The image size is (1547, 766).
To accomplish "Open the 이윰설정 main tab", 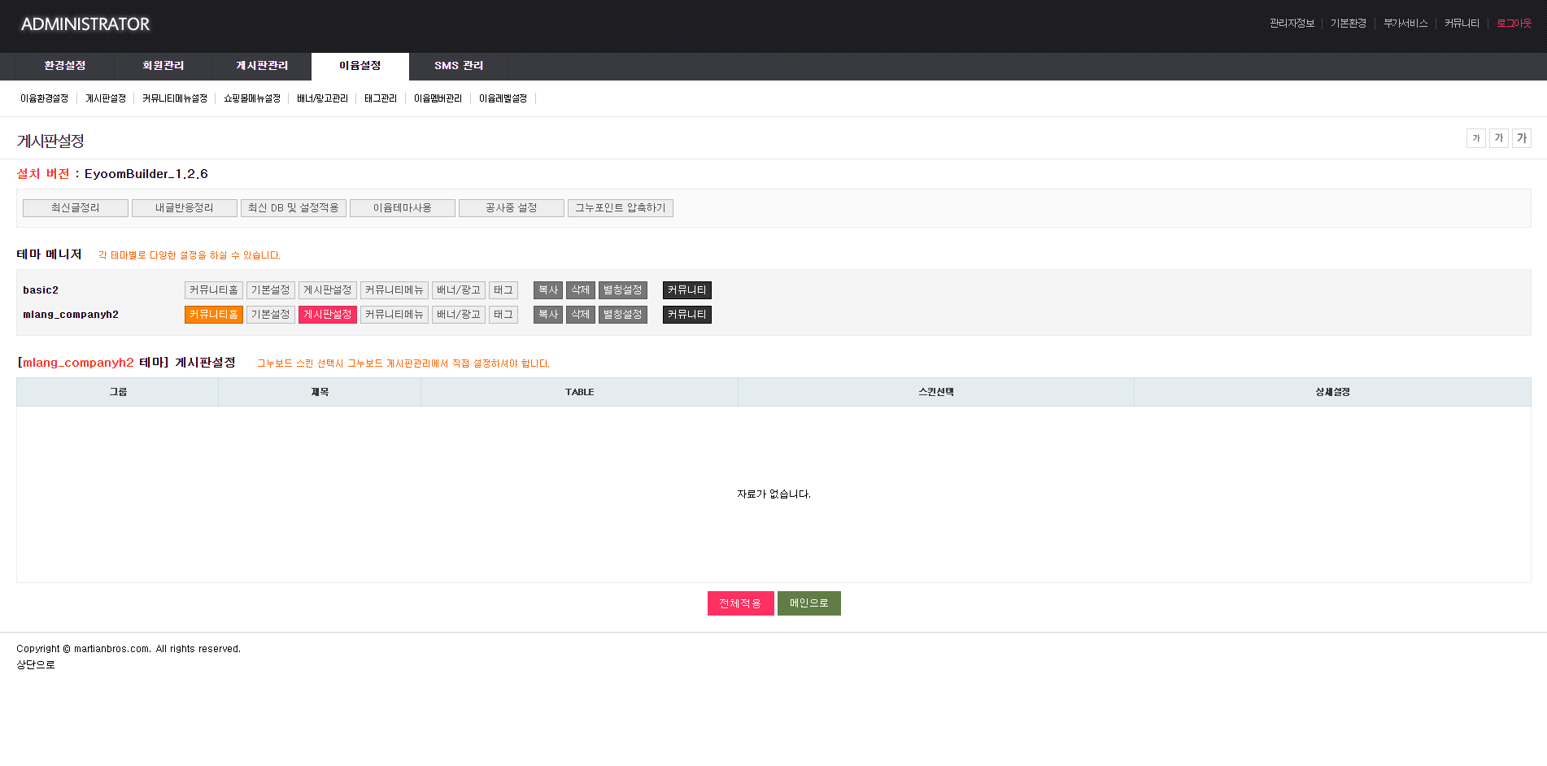I will click(x=360, y=66).
